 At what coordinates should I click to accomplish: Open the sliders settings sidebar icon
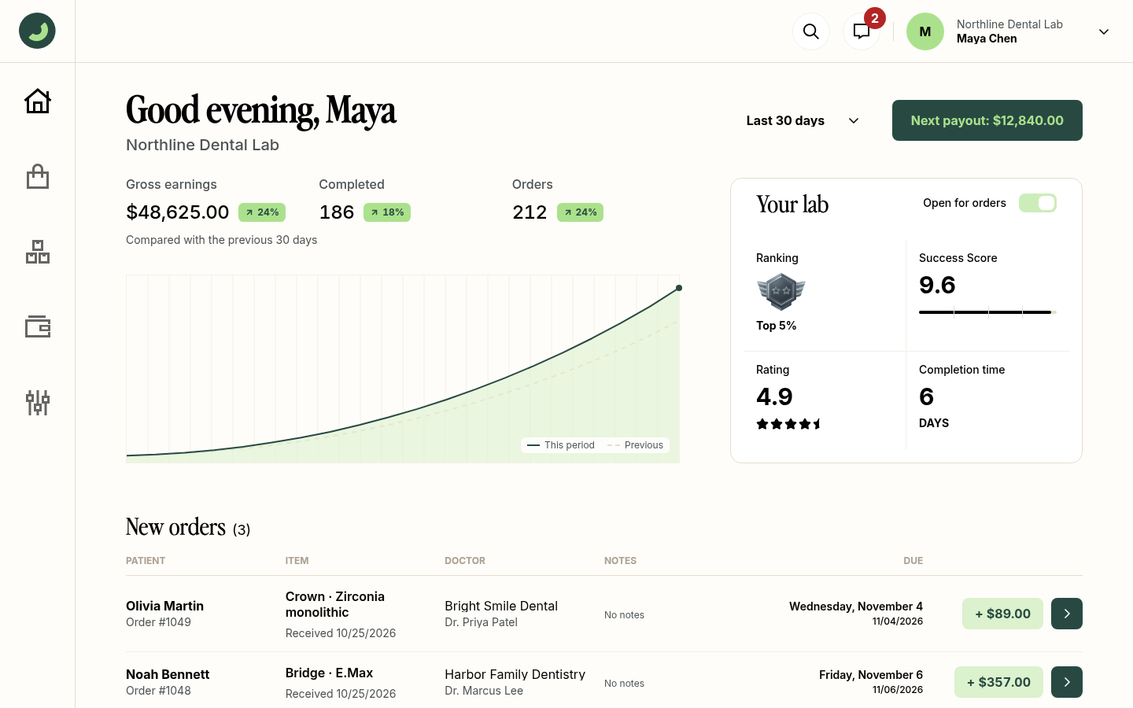pos(37,402)
